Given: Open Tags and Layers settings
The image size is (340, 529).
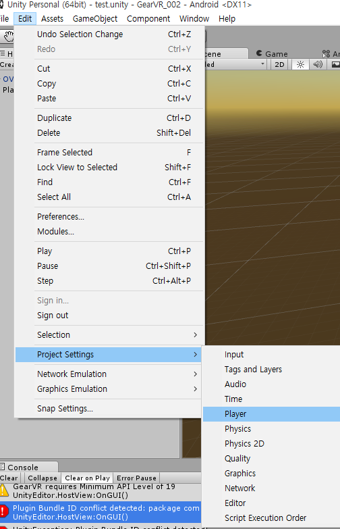Looking at the screenshot, I should click(x=271, y=369).
